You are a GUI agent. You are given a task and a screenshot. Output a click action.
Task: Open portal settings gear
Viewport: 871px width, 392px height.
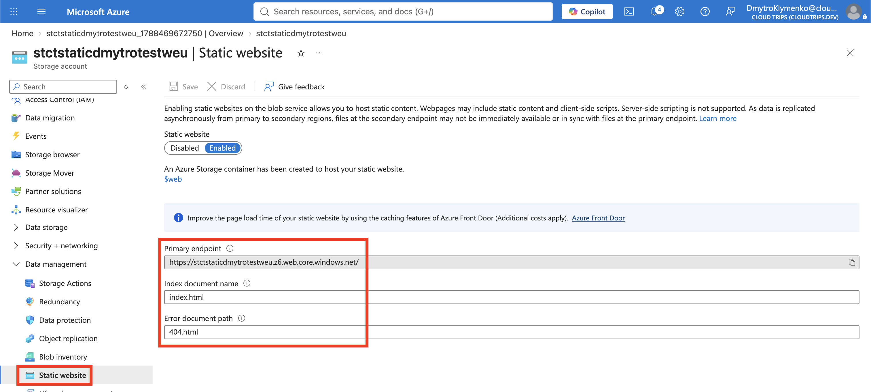coord(680,11)
